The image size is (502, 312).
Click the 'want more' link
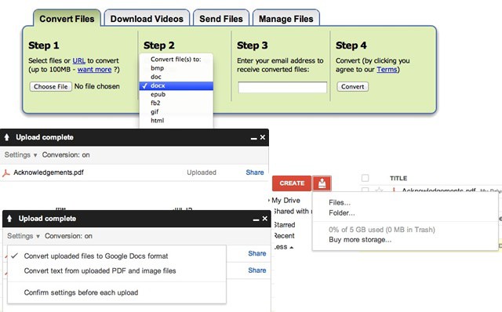coord(94,70)
